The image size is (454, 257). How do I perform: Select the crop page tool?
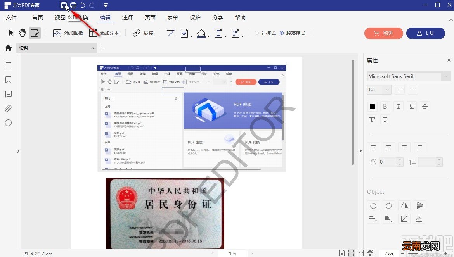tap(171, 33)
